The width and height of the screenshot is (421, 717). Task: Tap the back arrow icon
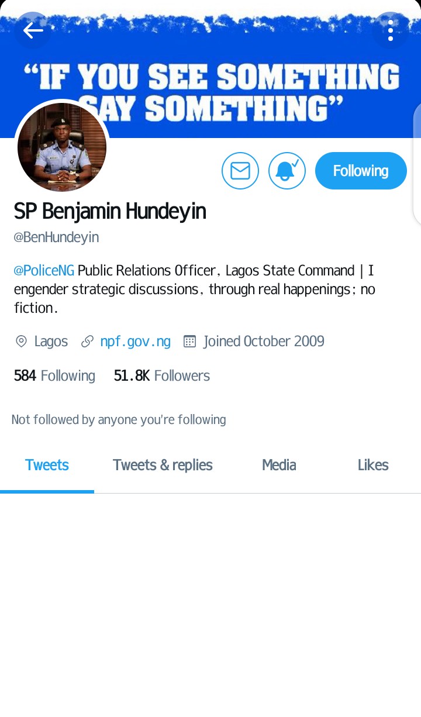click(33, 30)
